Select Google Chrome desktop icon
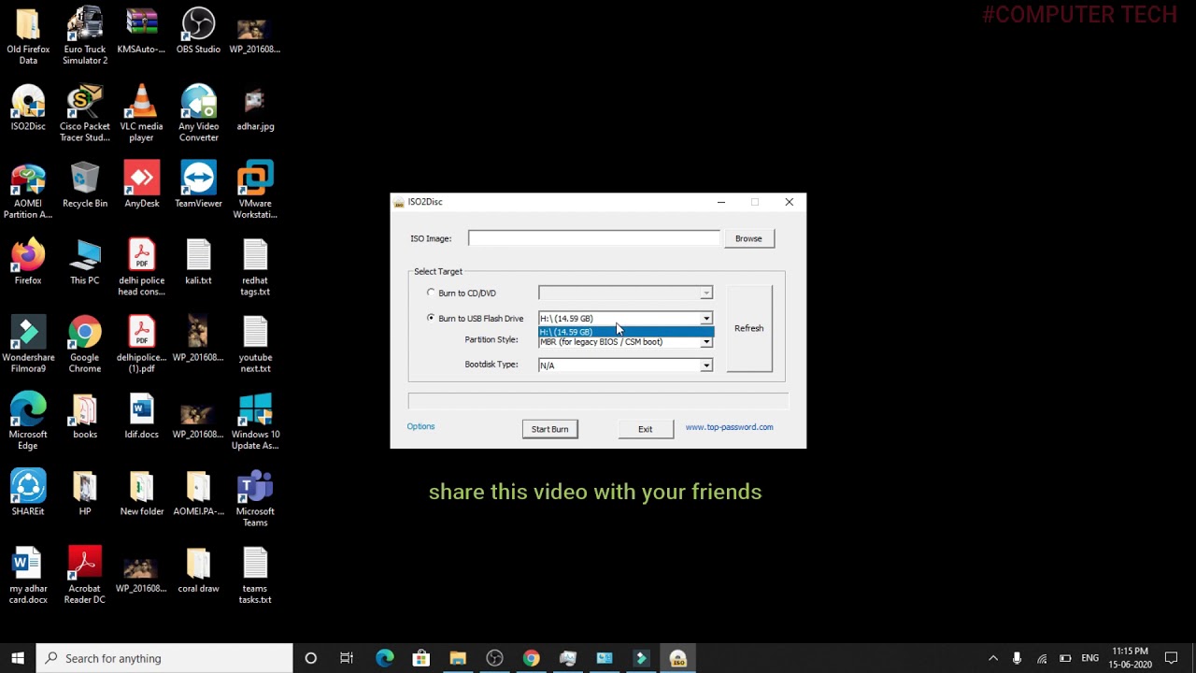 click(x=85, y=345)
